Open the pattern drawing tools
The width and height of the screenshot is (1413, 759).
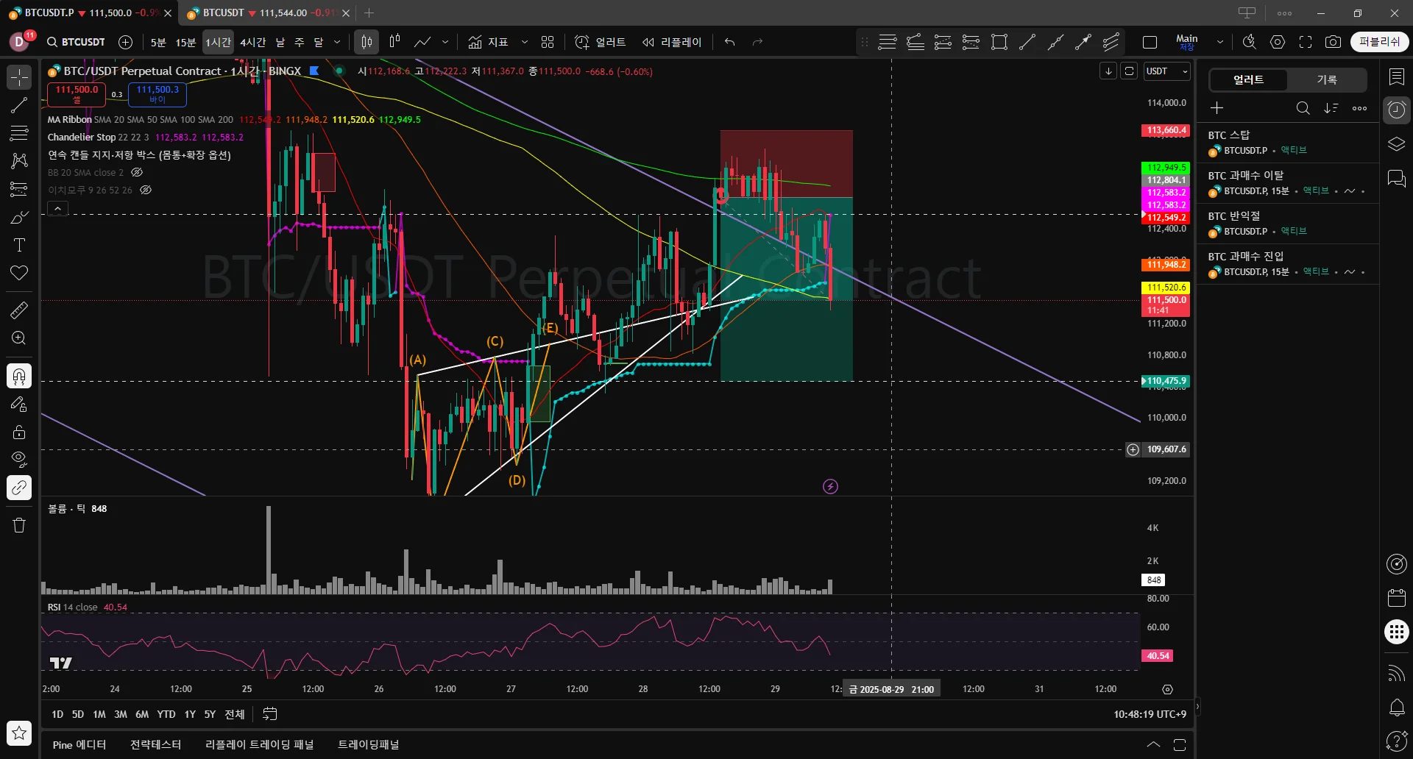coord(19,161)
